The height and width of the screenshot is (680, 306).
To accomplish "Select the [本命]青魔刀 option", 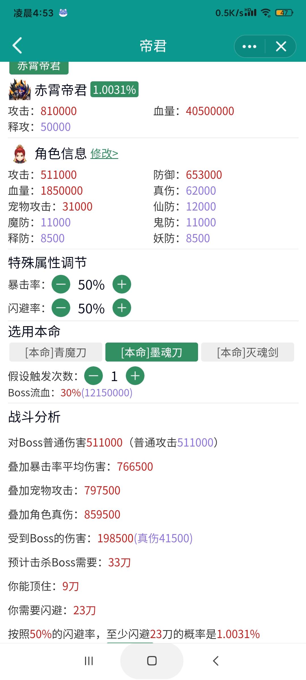I will [56, 352].
